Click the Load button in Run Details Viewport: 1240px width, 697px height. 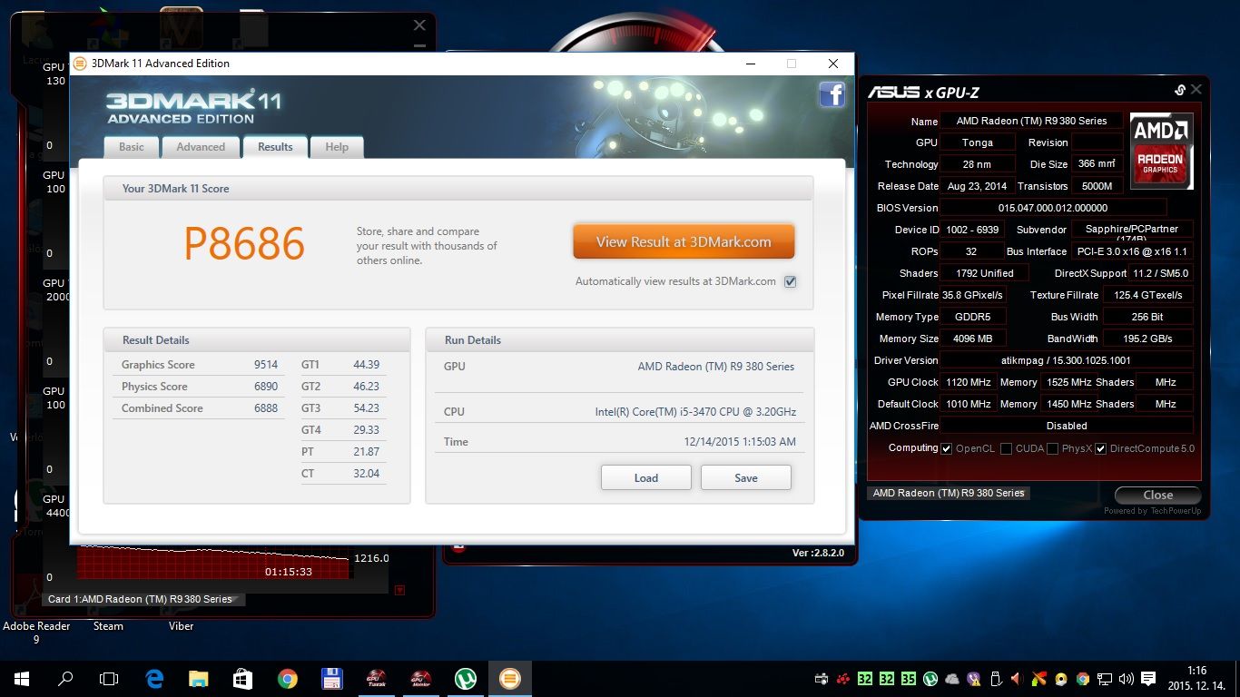coord(646,477)
